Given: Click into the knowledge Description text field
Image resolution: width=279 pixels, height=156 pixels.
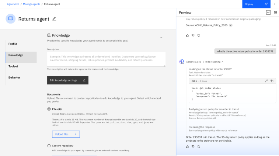Looking at the screenshot, I should tap(106, 59).
